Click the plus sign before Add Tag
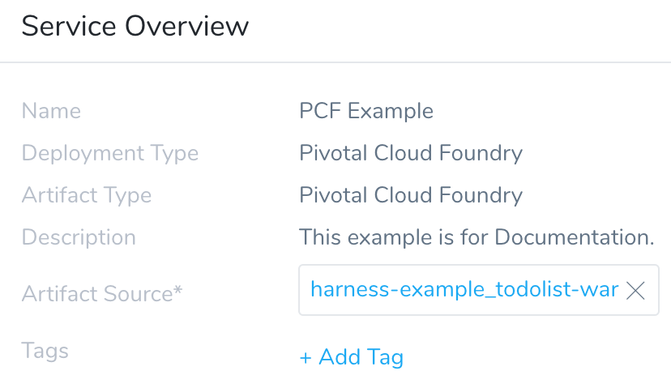 coord(306,358)
